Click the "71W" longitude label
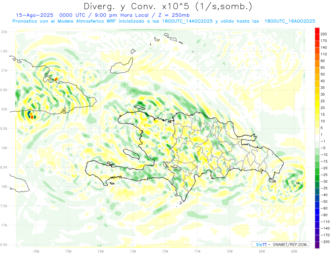This screenshot has height=255, width=330. pos(197,251)
